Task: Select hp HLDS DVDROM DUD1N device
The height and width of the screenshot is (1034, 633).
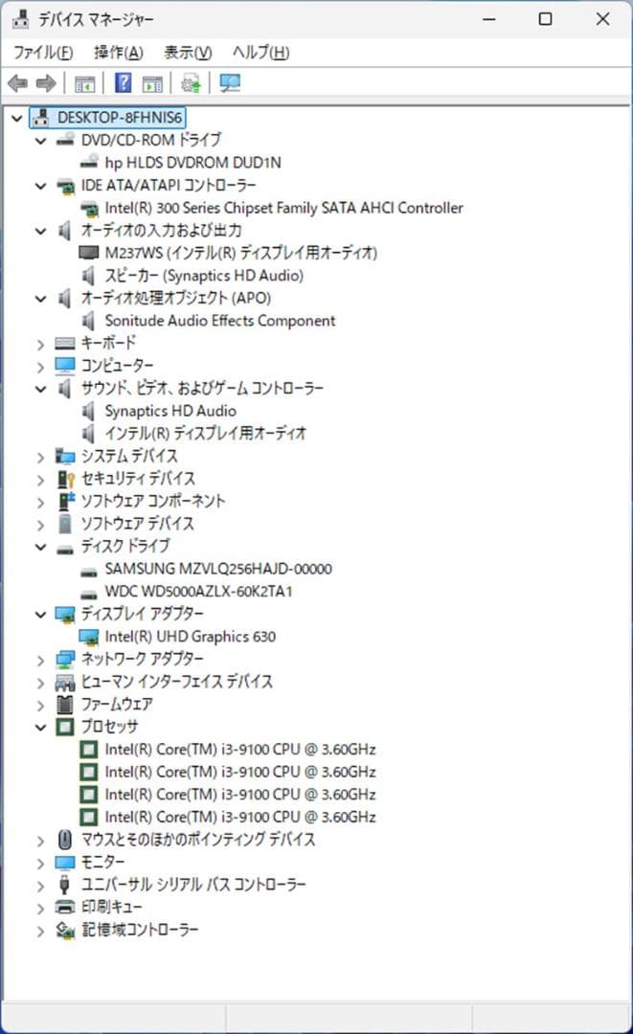Action: [192, 162]
